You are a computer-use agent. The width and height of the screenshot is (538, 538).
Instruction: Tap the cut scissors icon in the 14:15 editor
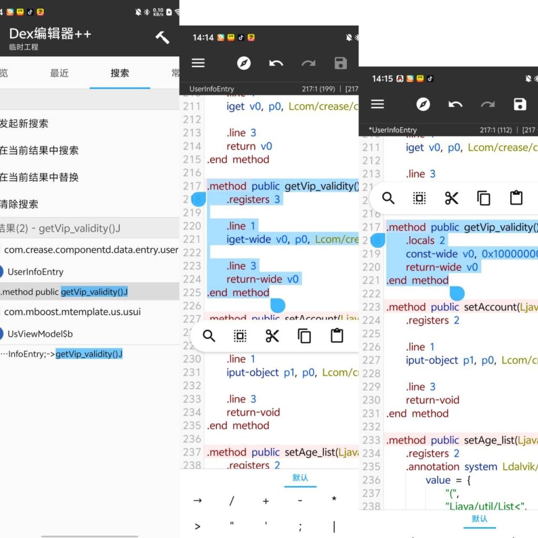tap(451, 198)
